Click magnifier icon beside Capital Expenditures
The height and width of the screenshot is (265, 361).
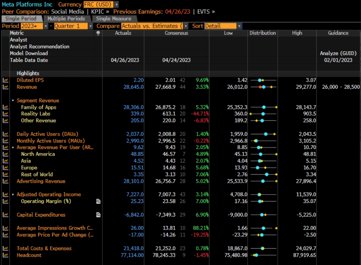pos(98,215)
